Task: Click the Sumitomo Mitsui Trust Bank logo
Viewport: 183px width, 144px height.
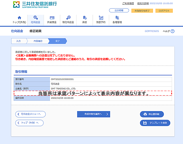Action: click(35, 5)
